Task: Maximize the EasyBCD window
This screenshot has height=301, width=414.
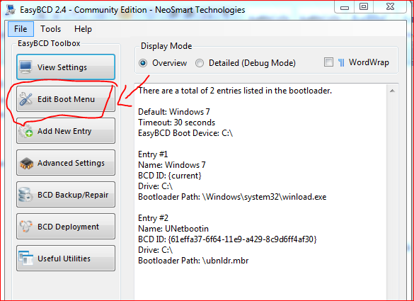Action: [364, 6]
